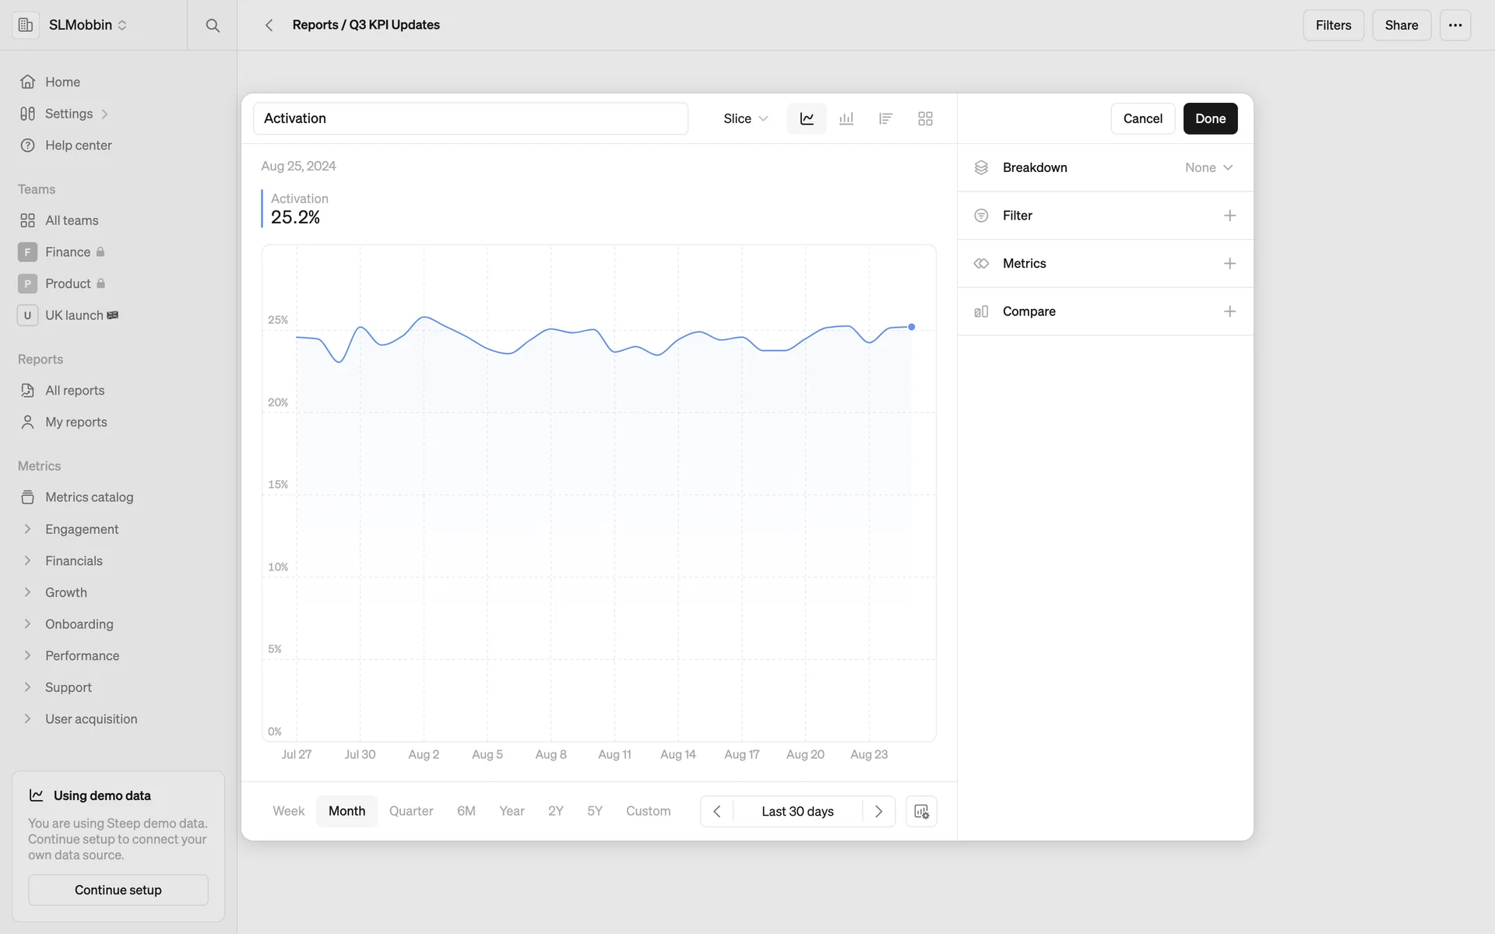
Task: Open Breakdown None dropdown
Action: (x=1208, y=167)
